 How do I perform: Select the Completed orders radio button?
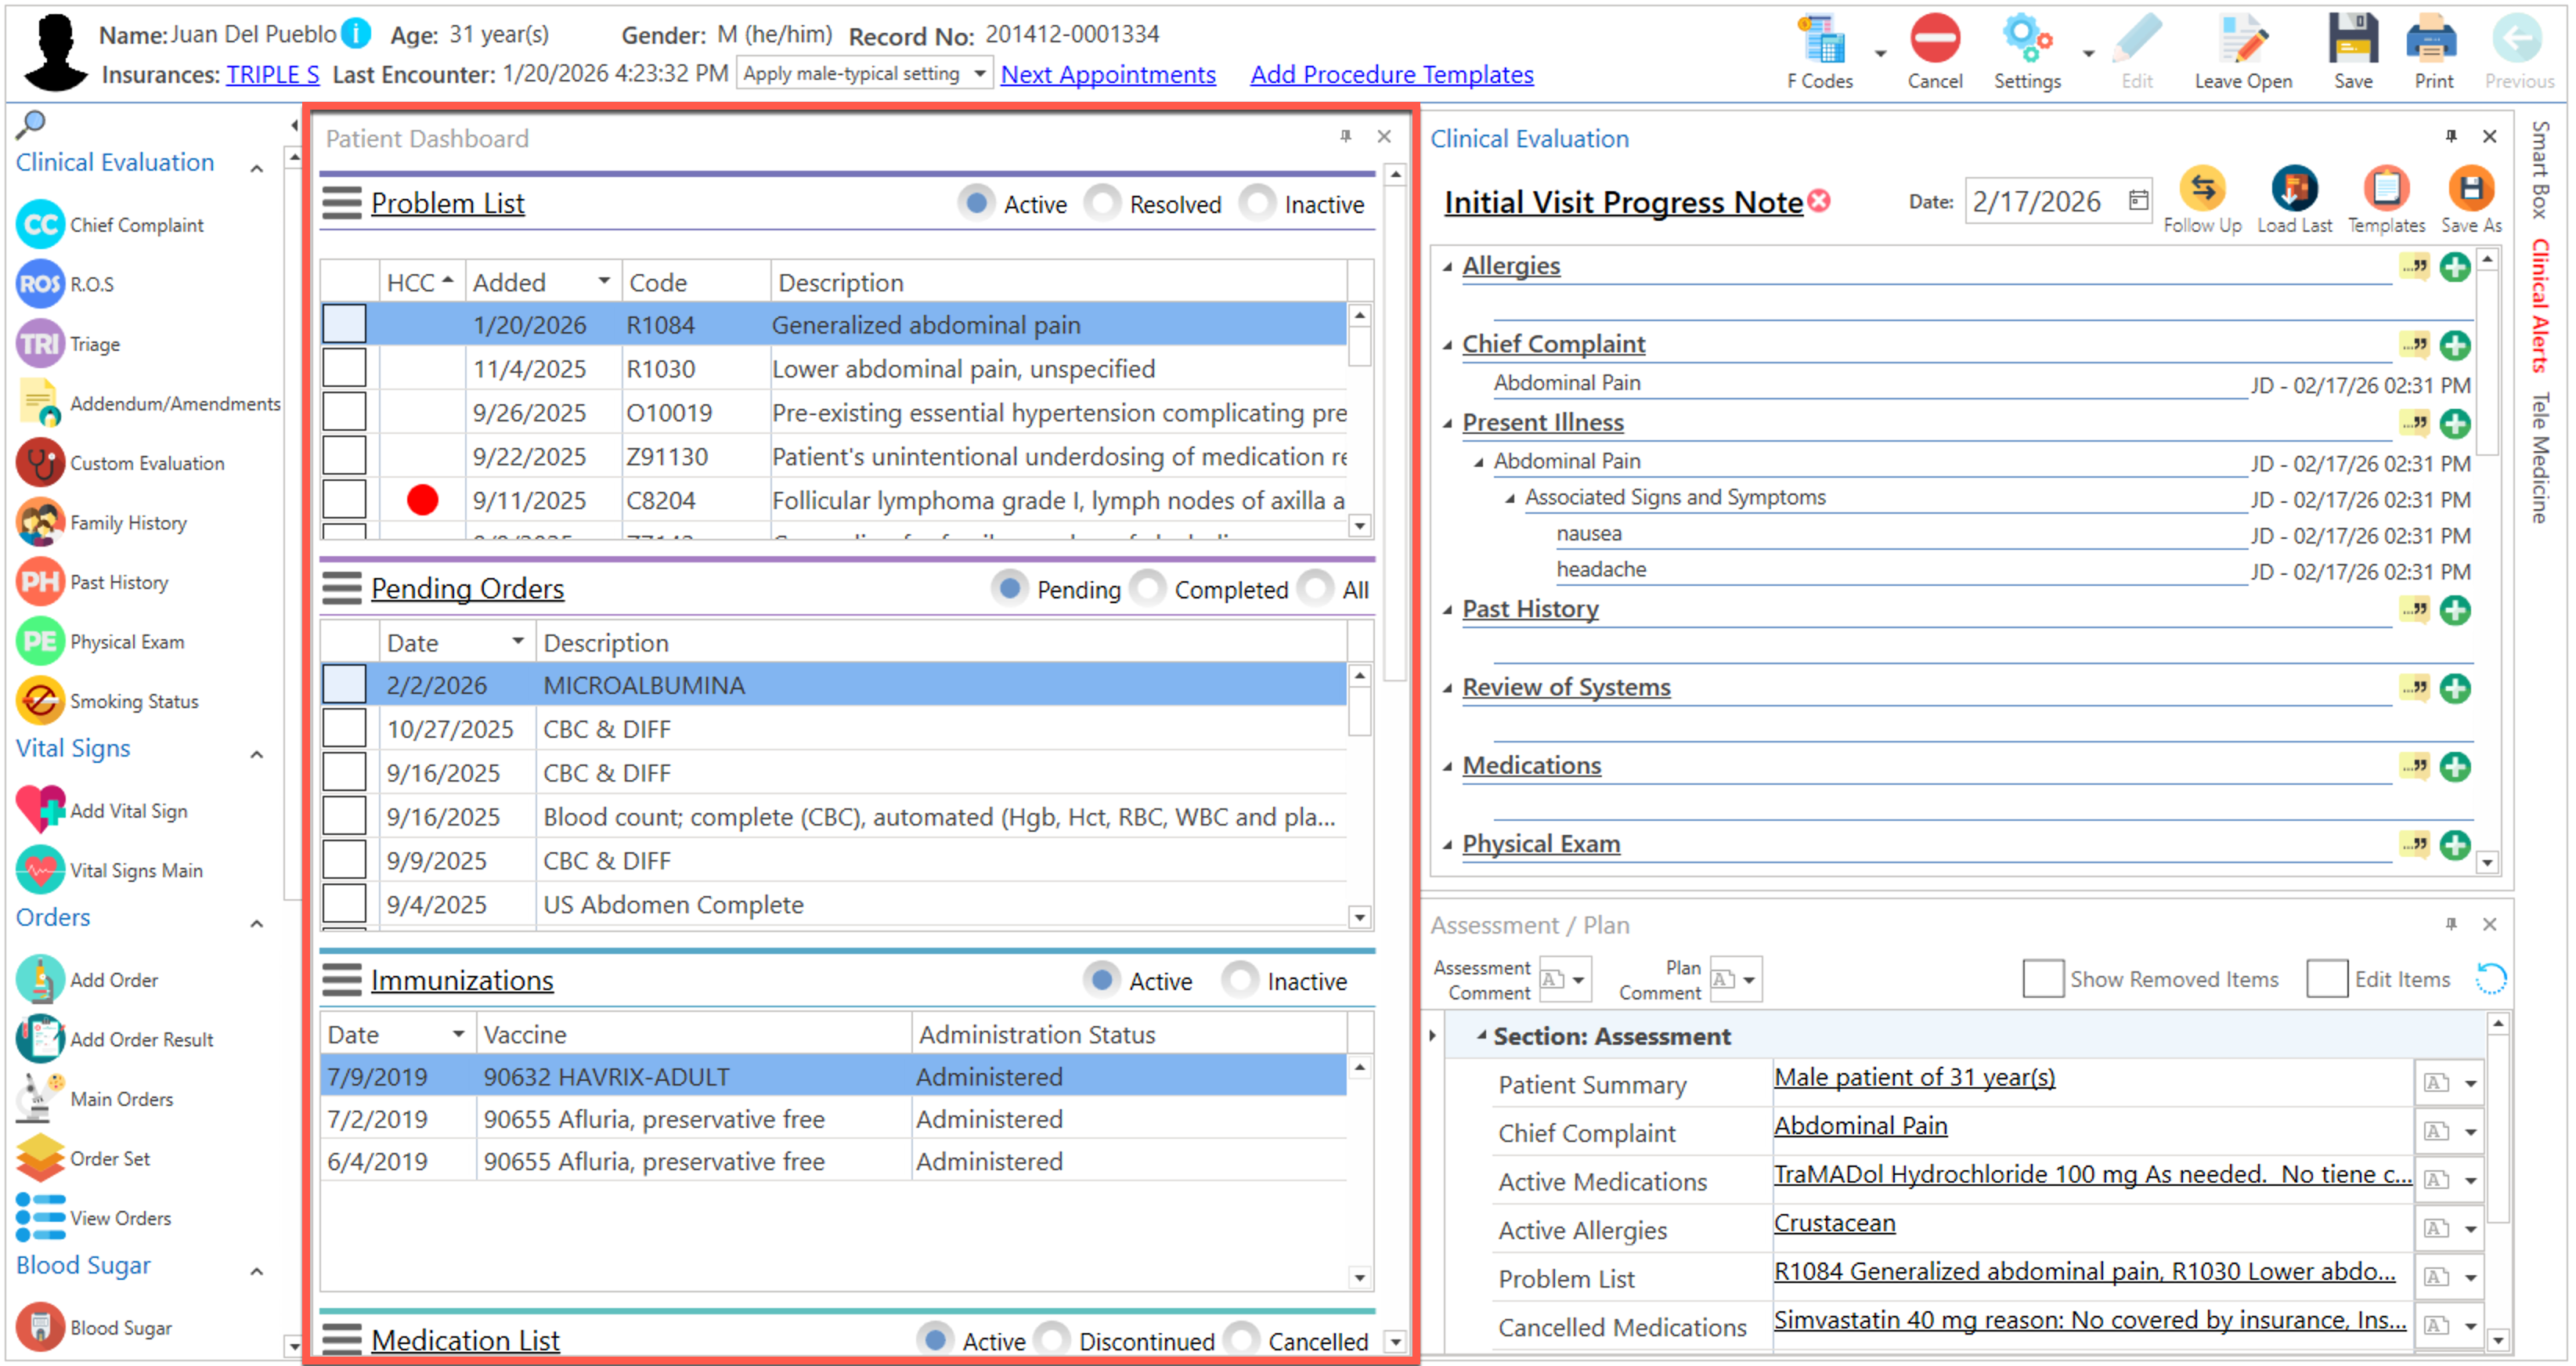coord(1148,589)
